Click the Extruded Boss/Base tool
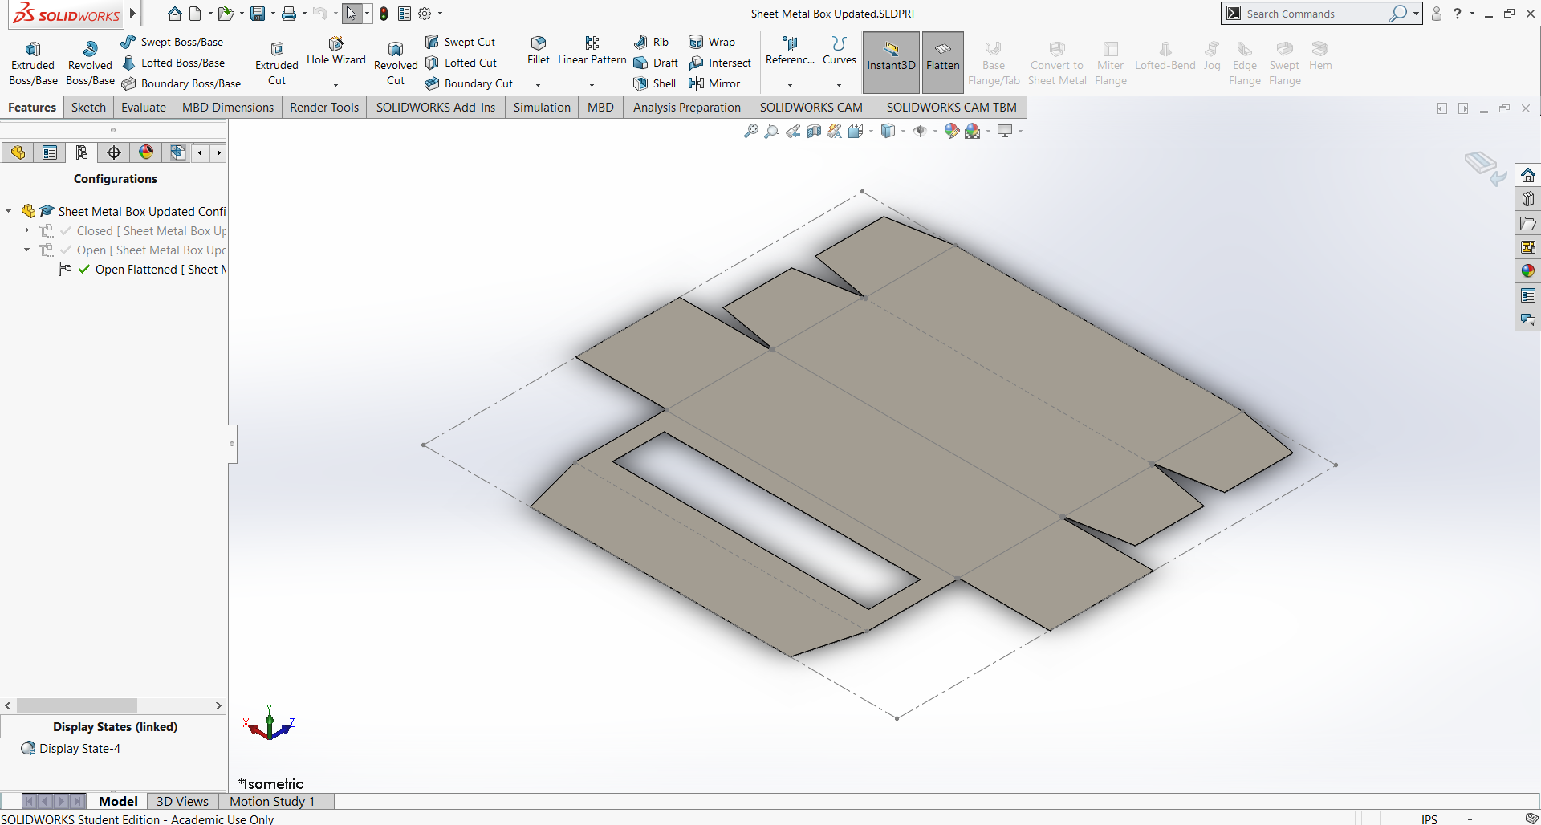1541x825 pixels. click(x=33, y=63)
